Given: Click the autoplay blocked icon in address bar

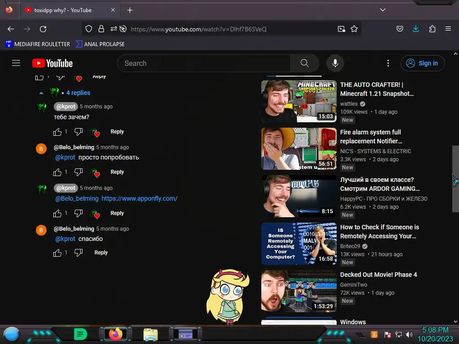Looking at the screenshot, I should point(123,29).
